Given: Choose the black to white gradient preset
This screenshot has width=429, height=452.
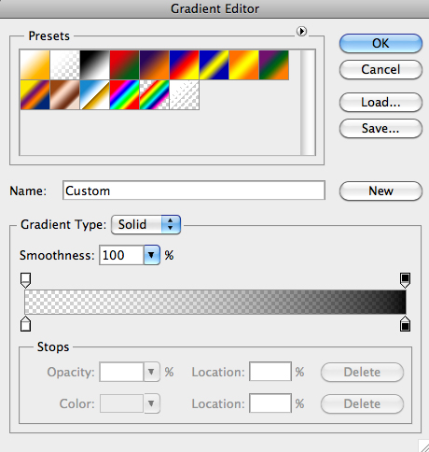Looking at the screenshot, I should (94, 64).
